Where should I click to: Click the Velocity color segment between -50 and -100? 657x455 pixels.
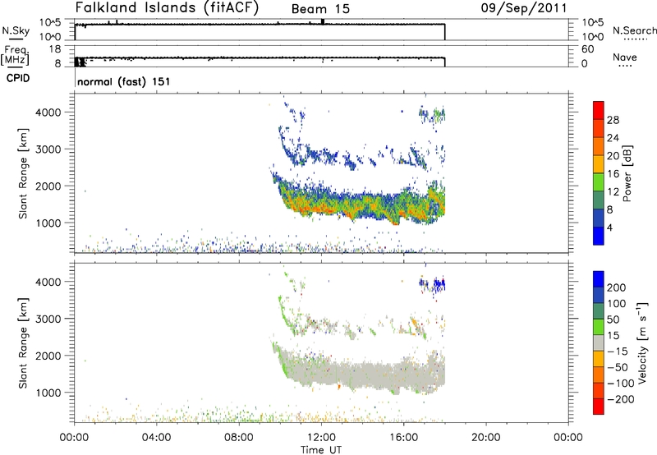point(599,375)
